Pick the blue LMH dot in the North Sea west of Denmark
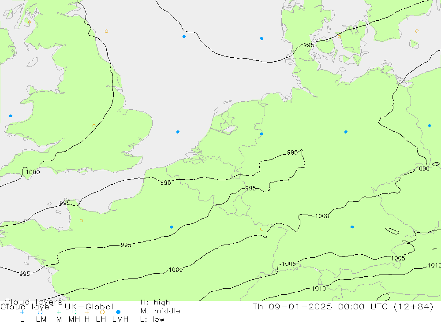The height and width of the screenshot is (323, 441). coord(262,38)
